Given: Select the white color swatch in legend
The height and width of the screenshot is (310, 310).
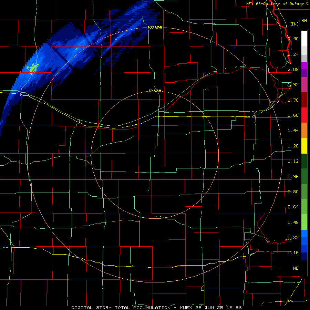Looking at the screenshot, I should tap(304, 39).
